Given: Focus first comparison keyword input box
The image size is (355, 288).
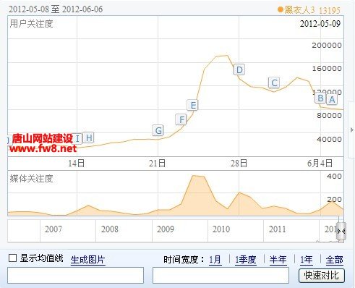Looking at the screenshot, I should click(x=75, y=275).
